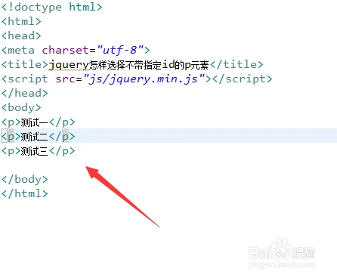Click the paragraph line 测试一
Screen dimensions: 337x278
(38, 122)
